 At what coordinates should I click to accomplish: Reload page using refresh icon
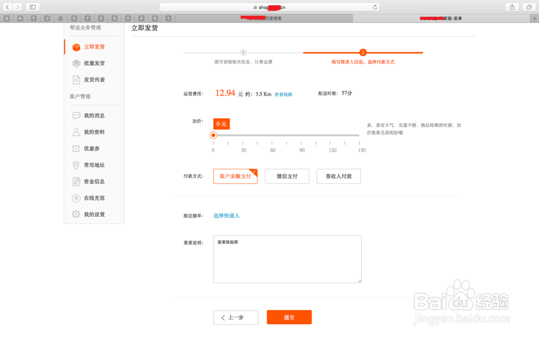click(375, 7)
